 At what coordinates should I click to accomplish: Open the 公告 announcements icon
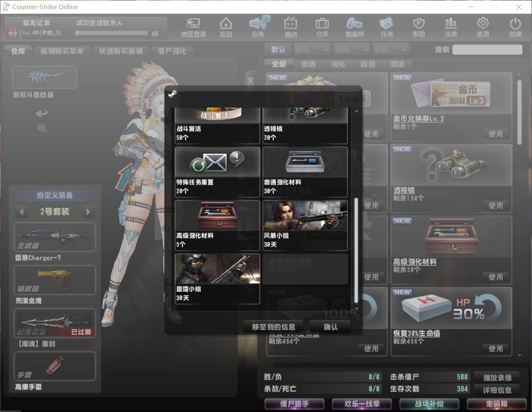(258, 27)
